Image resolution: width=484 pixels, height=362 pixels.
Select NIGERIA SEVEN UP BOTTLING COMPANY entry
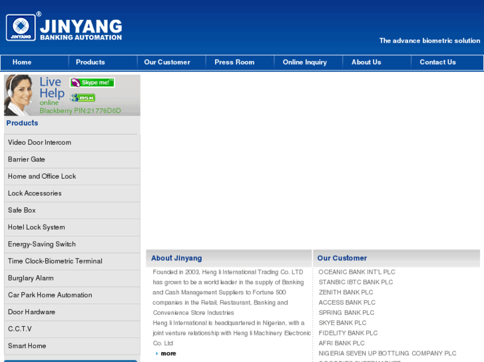click(x=387, y=353)
